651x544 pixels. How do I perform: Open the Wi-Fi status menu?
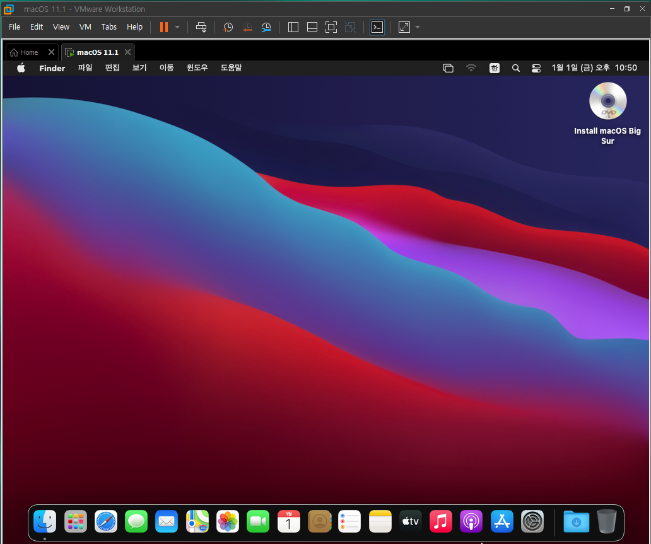tap(471, 68)
